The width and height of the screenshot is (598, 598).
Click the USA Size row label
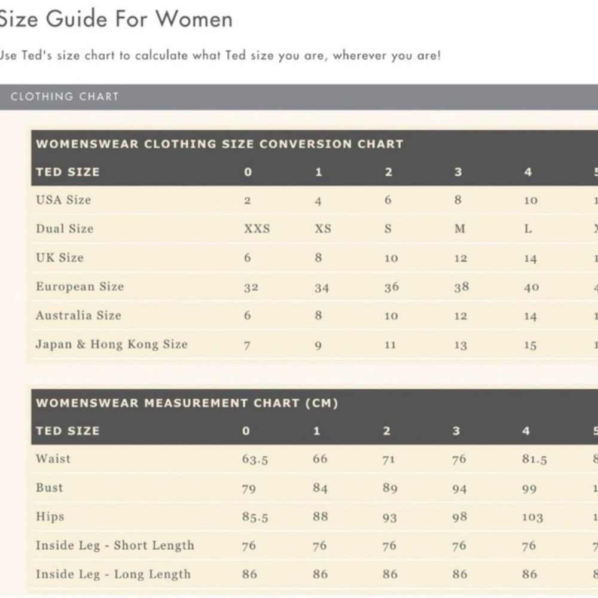click(x=63, y=200)
